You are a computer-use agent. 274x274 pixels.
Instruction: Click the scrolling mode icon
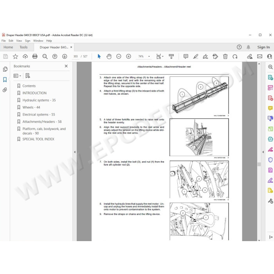click(171, 56)
